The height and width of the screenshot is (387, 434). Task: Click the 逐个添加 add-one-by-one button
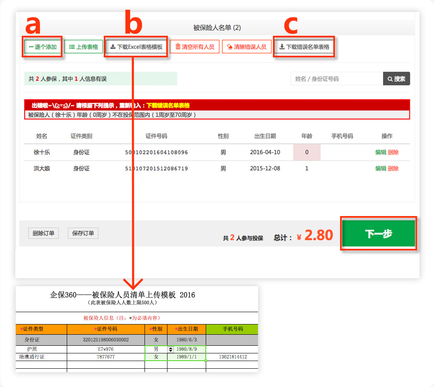point(43,47)
